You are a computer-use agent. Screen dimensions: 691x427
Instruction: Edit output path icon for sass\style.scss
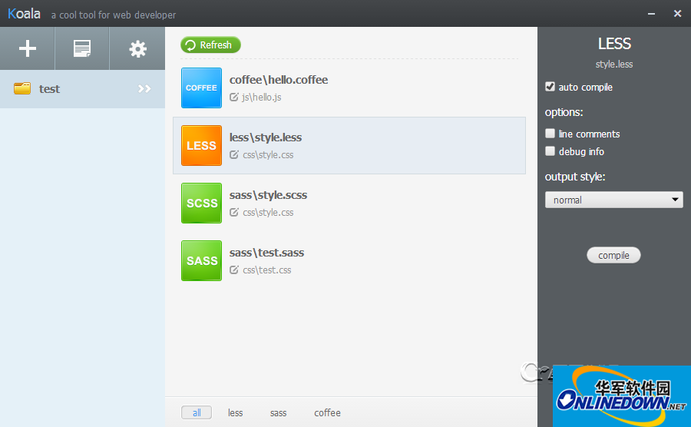click(234, 213)
